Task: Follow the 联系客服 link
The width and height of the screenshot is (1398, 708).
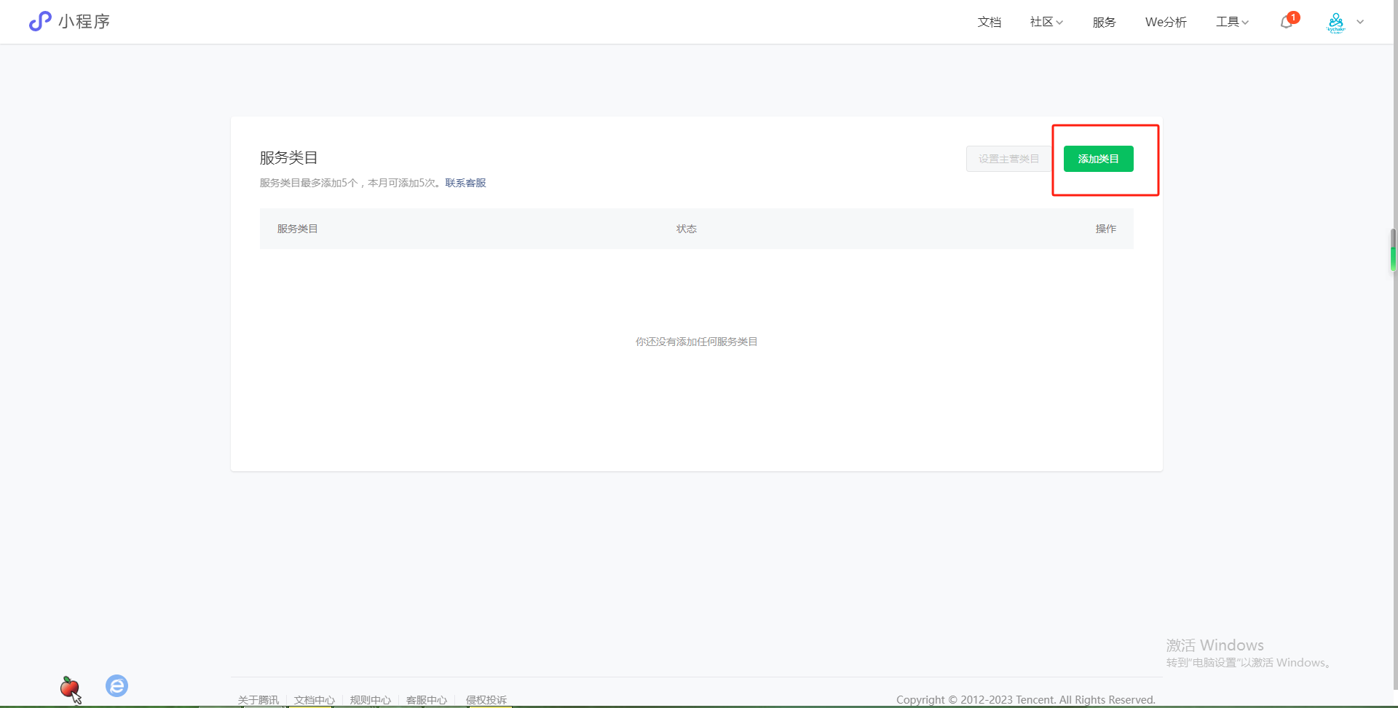Action: coord(465,183)
